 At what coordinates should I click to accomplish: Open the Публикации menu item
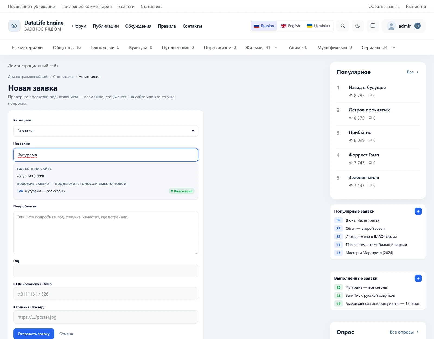click(106, 26)
